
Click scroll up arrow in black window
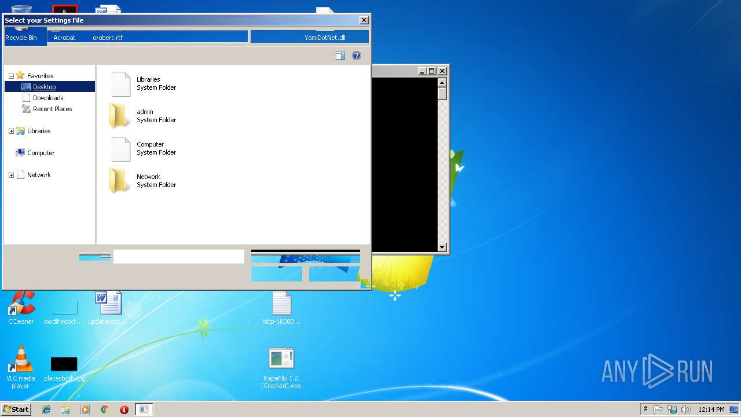point(442,82)
